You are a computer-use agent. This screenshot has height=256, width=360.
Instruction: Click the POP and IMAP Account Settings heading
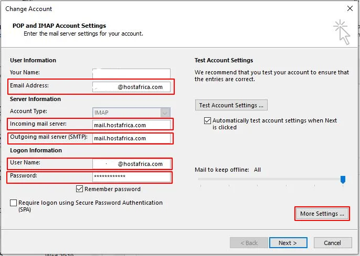pyautogui.click(x=59, y=26)
